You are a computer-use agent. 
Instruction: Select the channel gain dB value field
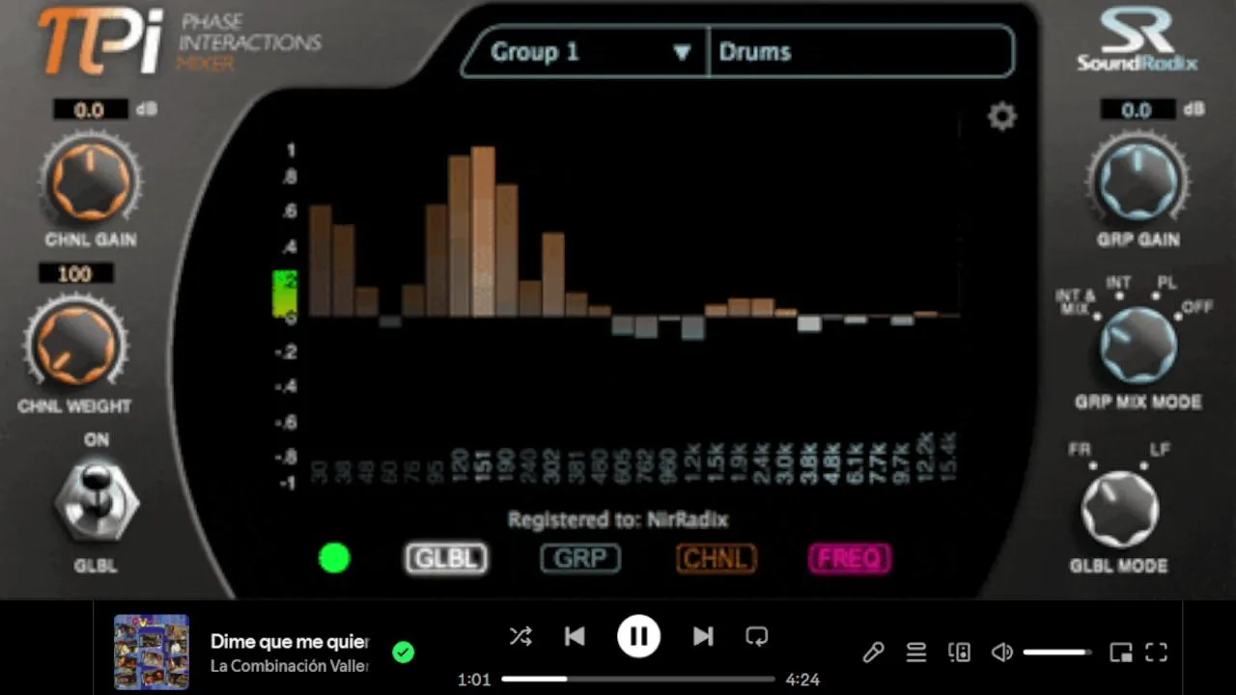point(89,110)
